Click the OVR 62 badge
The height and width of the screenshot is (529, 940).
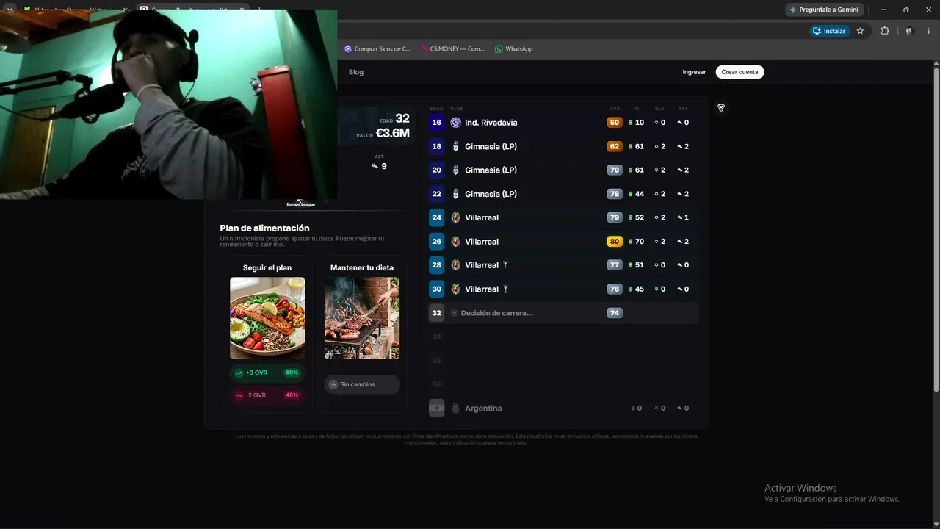point(615,146)
